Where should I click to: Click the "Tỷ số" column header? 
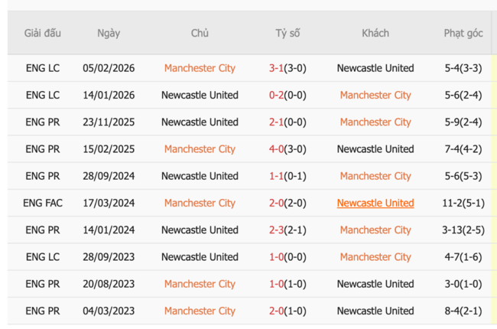(x=287, y=33)
